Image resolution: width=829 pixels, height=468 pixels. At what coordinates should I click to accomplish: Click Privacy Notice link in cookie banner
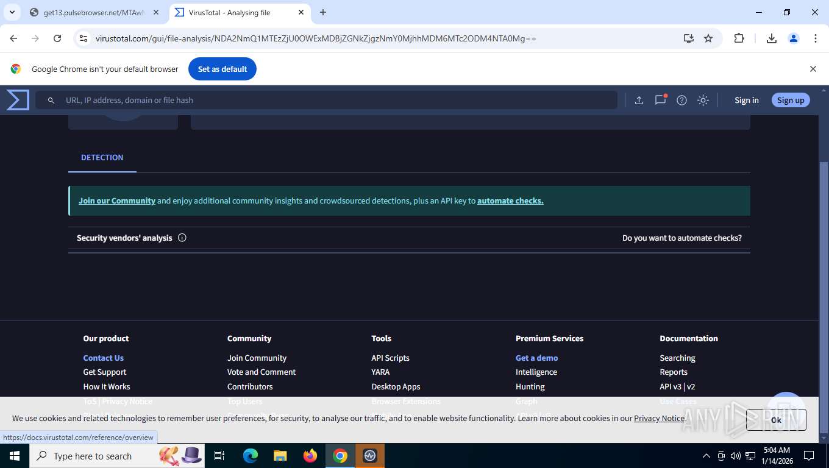point(659,418)
